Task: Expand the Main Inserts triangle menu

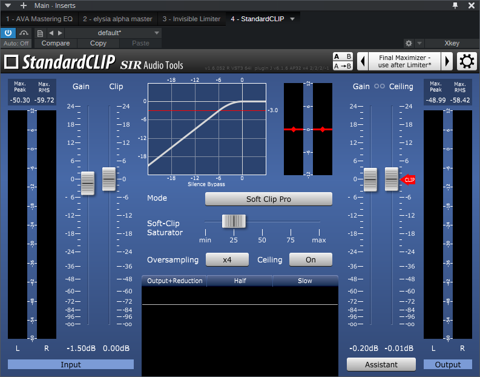Action: pyautogui.click(x=8, y=5)
